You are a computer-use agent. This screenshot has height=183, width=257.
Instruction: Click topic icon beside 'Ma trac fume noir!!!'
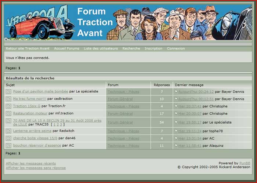coord(8,99)
